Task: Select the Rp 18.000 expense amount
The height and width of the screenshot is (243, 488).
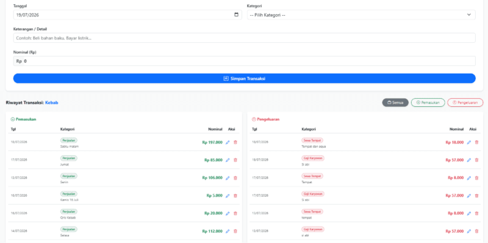Action: (454, 142)
